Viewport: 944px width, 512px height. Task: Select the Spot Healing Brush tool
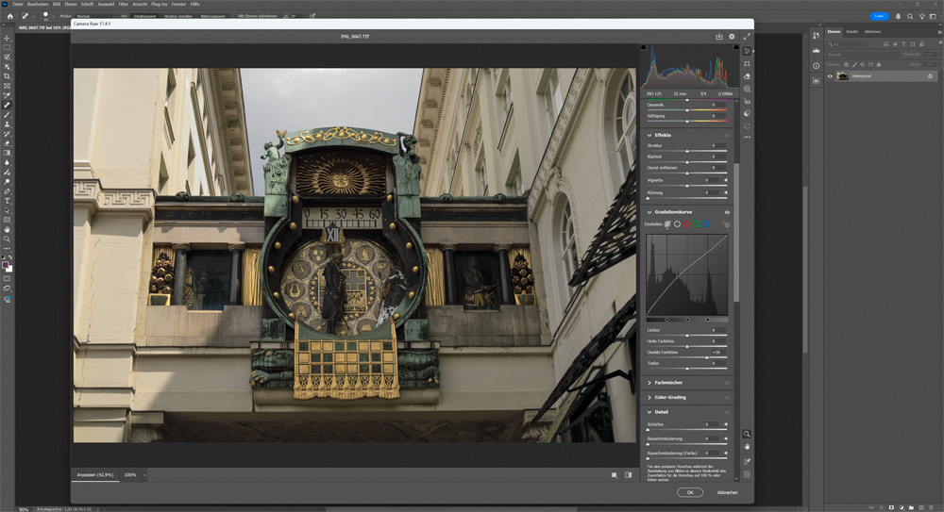(8, 106)
